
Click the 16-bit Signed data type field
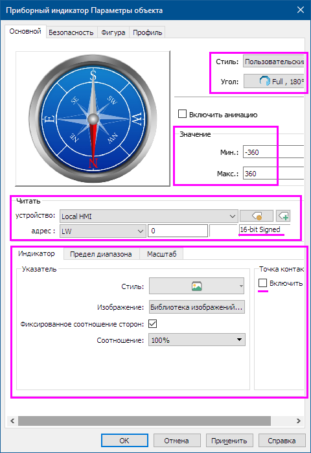tap(264, 229)
